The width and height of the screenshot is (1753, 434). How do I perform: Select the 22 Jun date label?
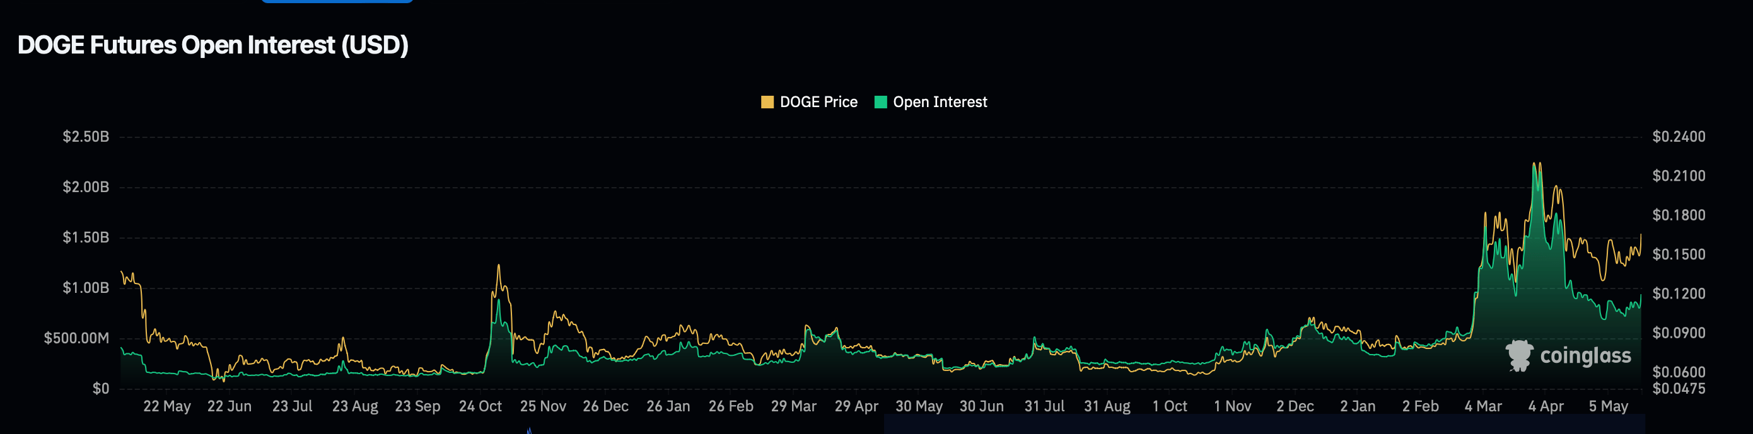[x=230, y=406]
